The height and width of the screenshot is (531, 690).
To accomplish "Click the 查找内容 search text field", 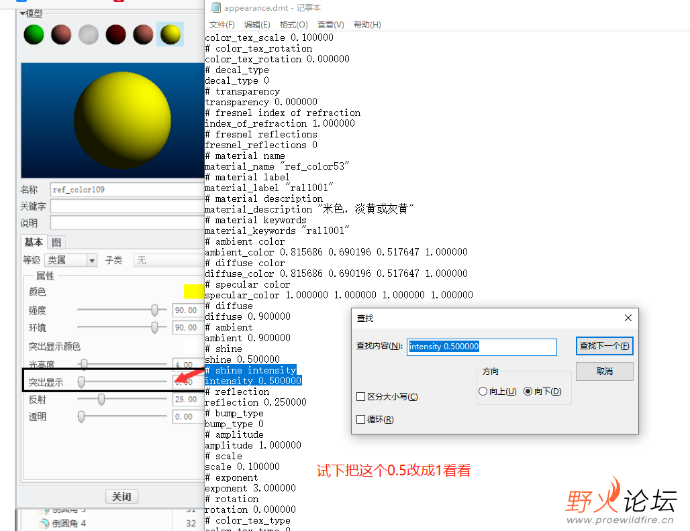I will (x=482, y=347).
